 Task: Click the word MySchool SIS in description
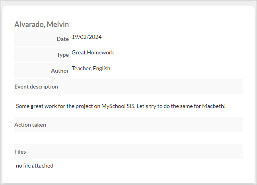tap(118, 106)
